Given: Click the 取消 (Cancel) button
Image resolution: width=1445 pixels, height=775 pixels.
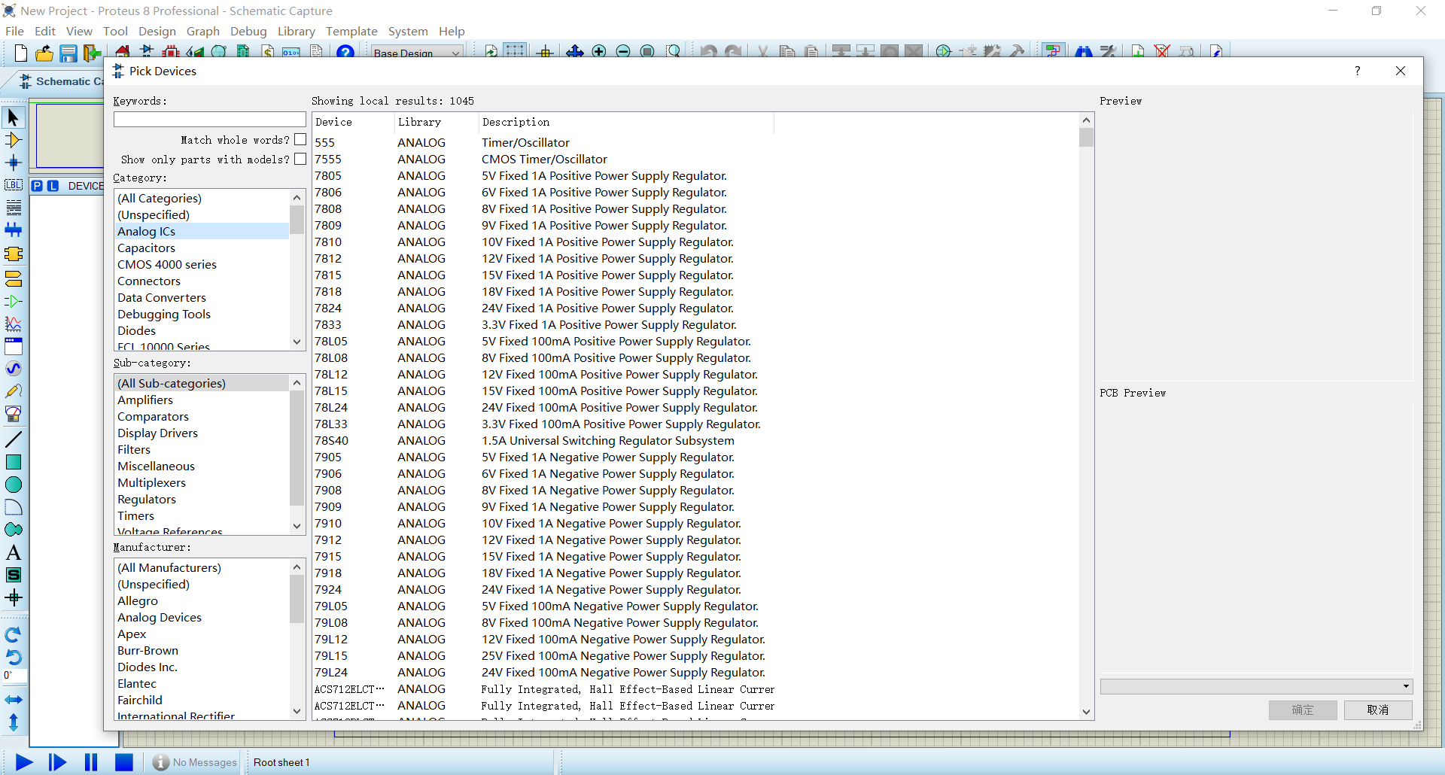Looking at the screenshot, I should [1378, 710].
